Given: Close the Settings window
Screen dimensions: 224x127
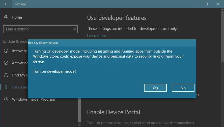Looking at the screenshot, I should [x=218, y=4].
